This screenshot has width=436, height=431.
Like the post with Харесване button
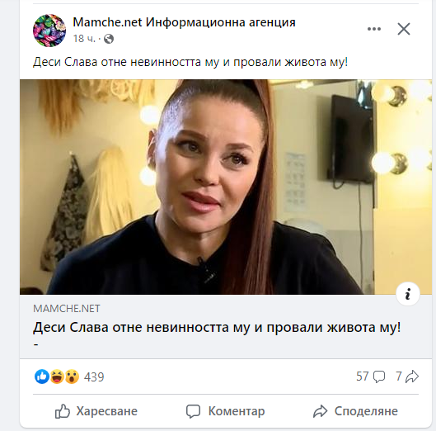coord(96,411)
